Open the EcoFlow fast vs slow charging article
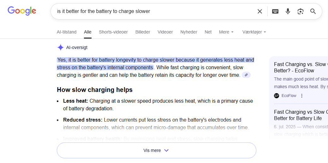The image size is (328, 163). pyautogui.click(x=301, y=67)
